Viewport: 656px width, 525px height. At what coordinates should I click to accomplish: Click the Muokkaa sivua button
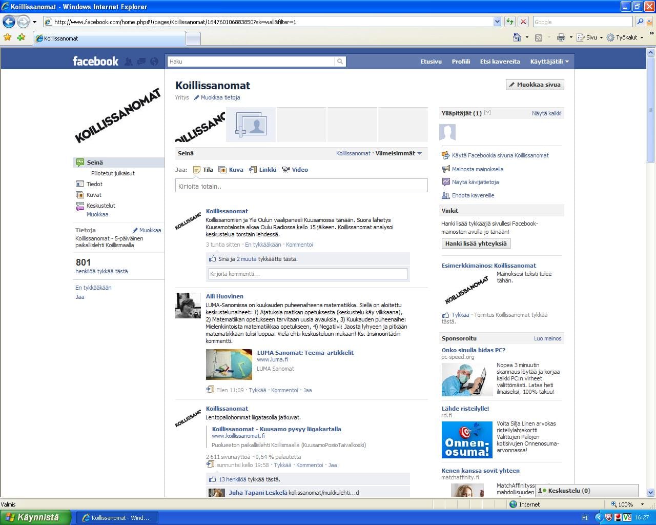click(535, 85)
